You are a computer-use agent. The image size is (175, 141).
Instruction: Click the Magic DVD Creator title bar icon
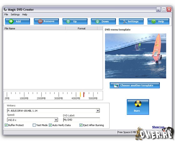[6, 9]
